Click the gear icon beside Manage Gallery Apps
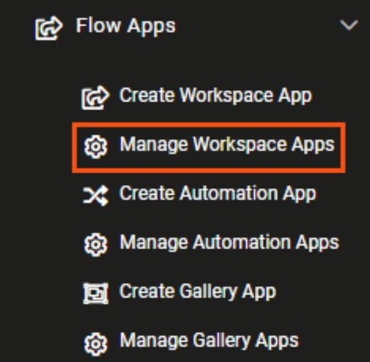Screen dimensions: 370x362 point(96,344)
